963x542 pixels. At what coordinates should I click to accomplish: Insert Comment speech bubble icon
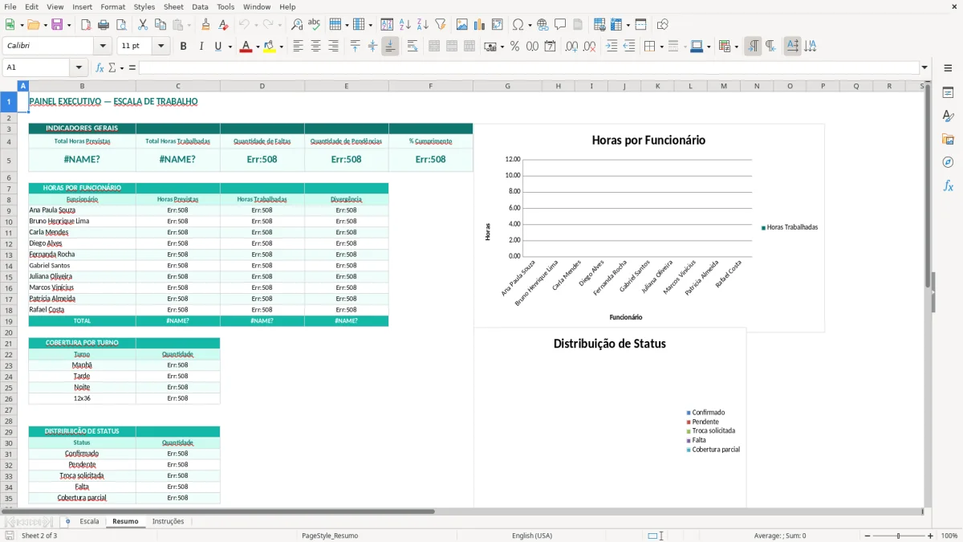point(560,25)
